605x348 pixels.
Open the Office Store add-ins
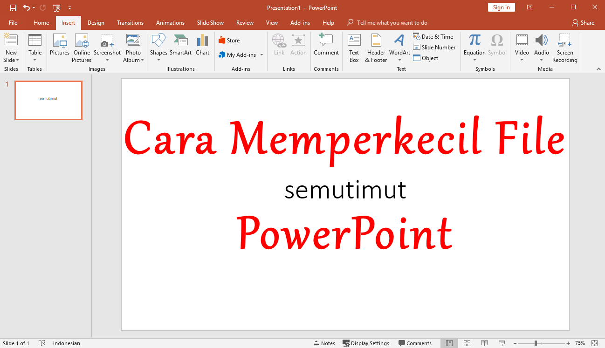coord(229,41)
